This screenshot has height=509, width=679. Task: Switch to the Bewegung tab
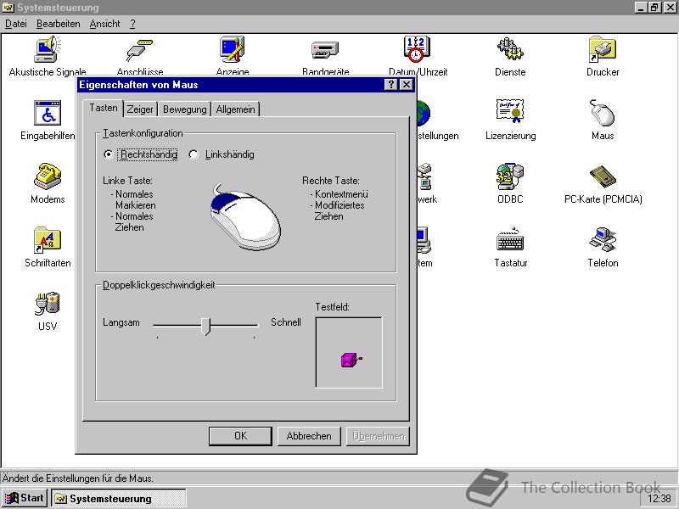point(185,109)
